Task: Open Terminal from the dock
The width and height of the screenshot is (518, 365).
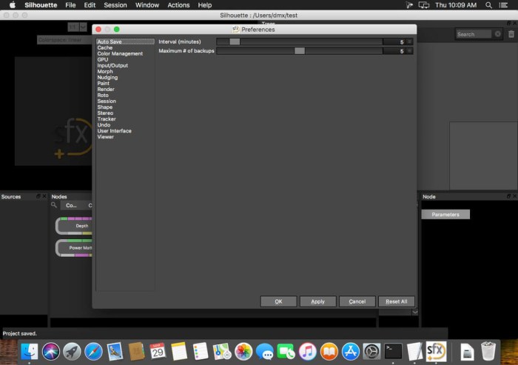Action: [393, 351]
